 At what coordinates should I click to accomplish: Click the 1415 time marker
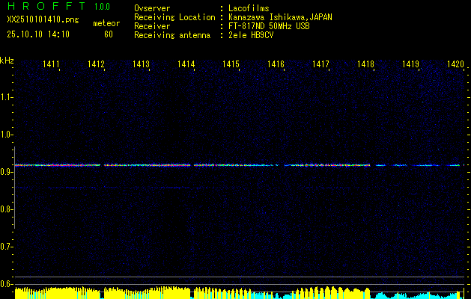tap(231, 65)
